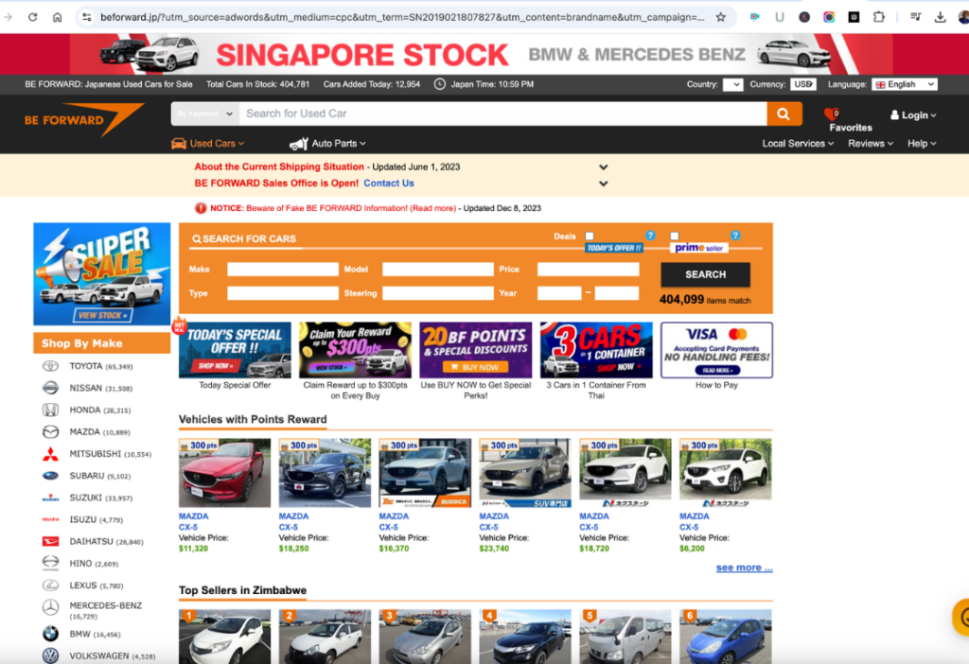The height and width of the screenshot is (664, 969).
Task: Click the black SEARCH button
Action: click(x=705, y=274)
